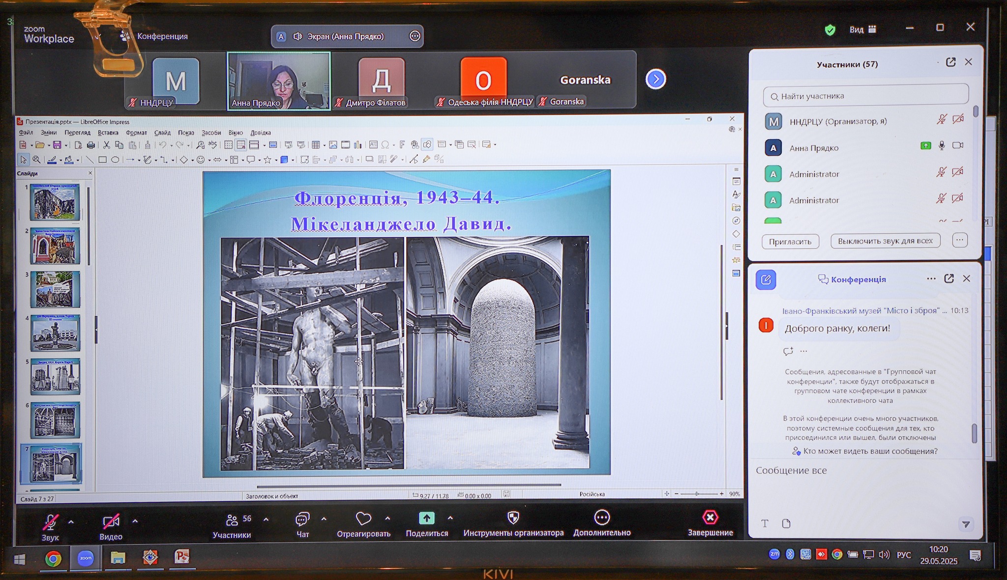
Task: Open the Export as PDF icon
Action: tap(78, 144)
